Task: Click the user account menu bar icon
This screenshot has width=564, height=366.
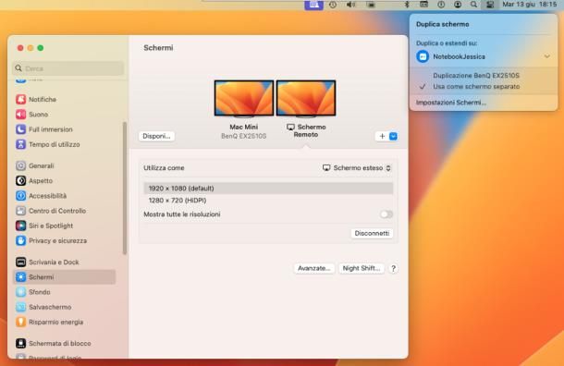Action: coord(458,5)
